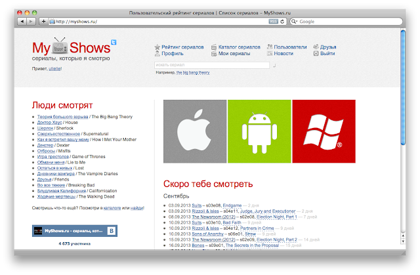Click the logout icon beside Выйти

coord(316,54)
